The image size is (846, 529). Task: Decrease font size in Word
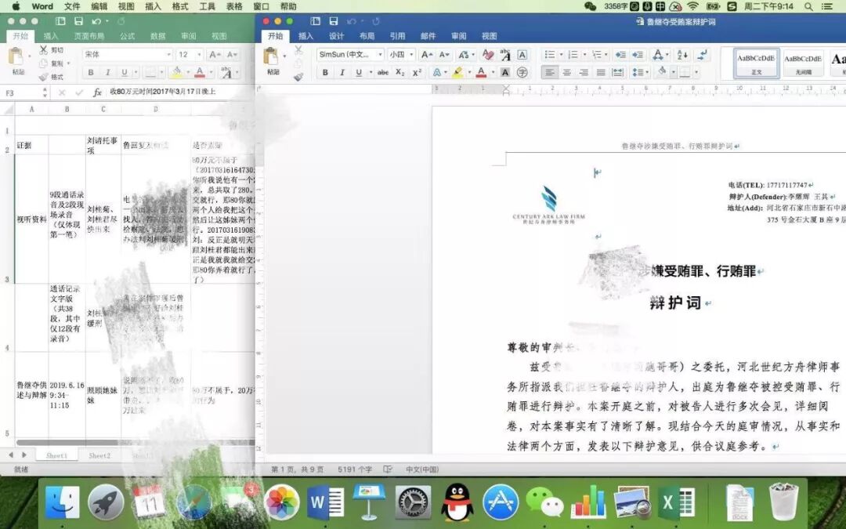click(x=445, y=55)
